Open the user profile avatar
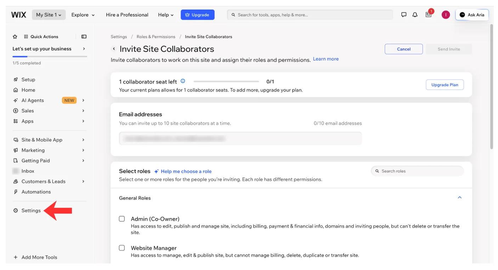This screenshot has height=270, width=498. 446,15
